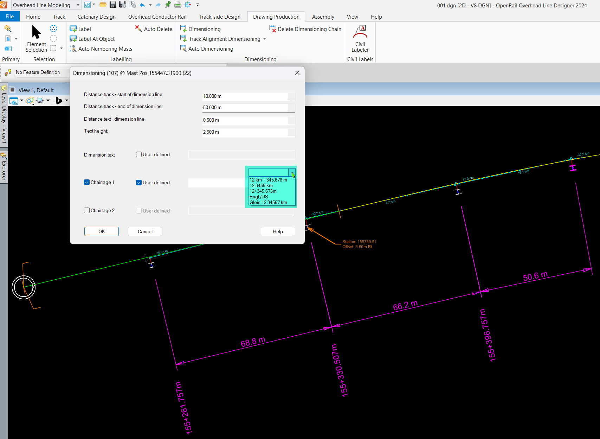Click Delete Dimensioning Chain tool

pyautogui.click(x=305, y=29)
